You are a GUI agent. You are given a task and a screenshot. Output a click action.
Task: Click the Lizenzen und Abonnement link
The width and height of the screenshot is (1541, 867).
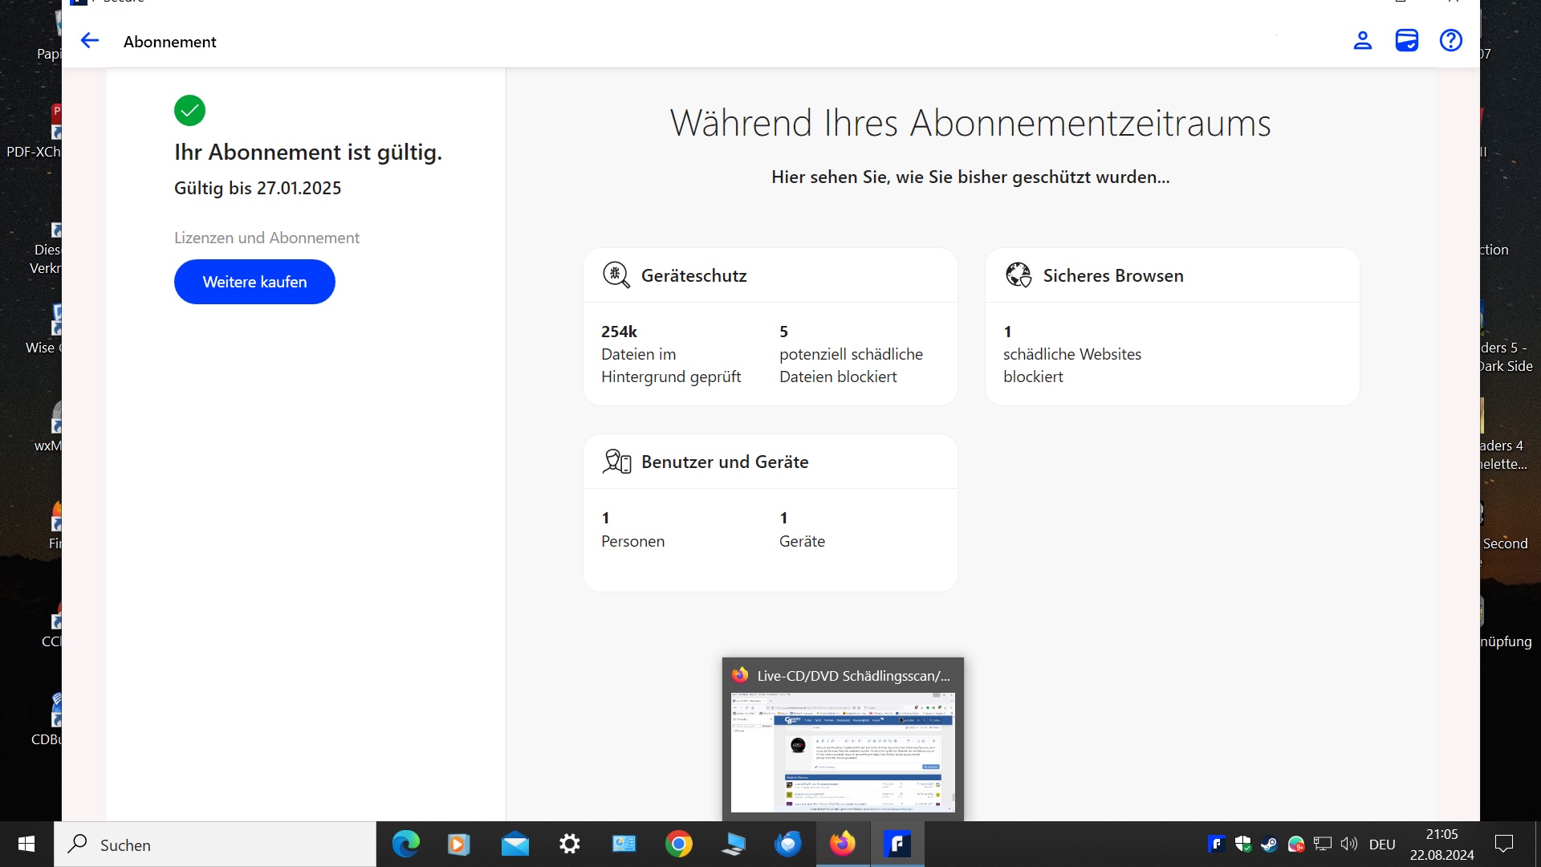266,238
